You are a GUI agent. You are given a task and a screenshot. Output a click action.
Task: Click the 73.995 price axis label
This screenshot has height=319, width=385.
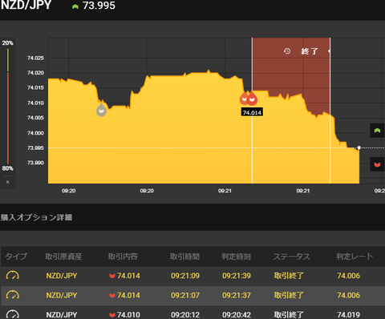click(x=35, y=147)
